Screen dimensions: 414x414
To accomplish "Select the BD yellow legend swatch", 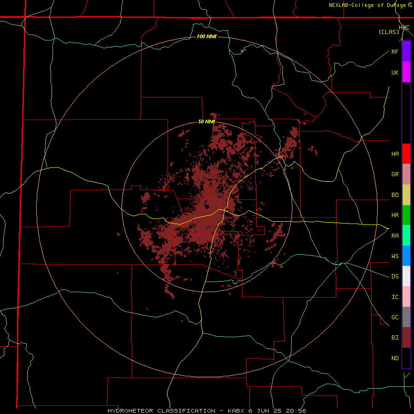I will pos(406,195).
